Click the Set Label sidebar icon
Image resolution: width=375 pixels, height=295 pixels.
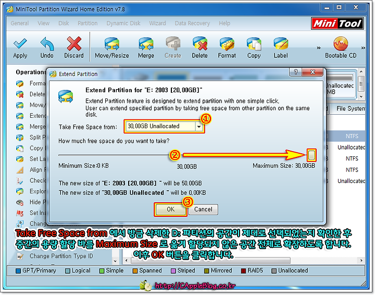point(20,159)
